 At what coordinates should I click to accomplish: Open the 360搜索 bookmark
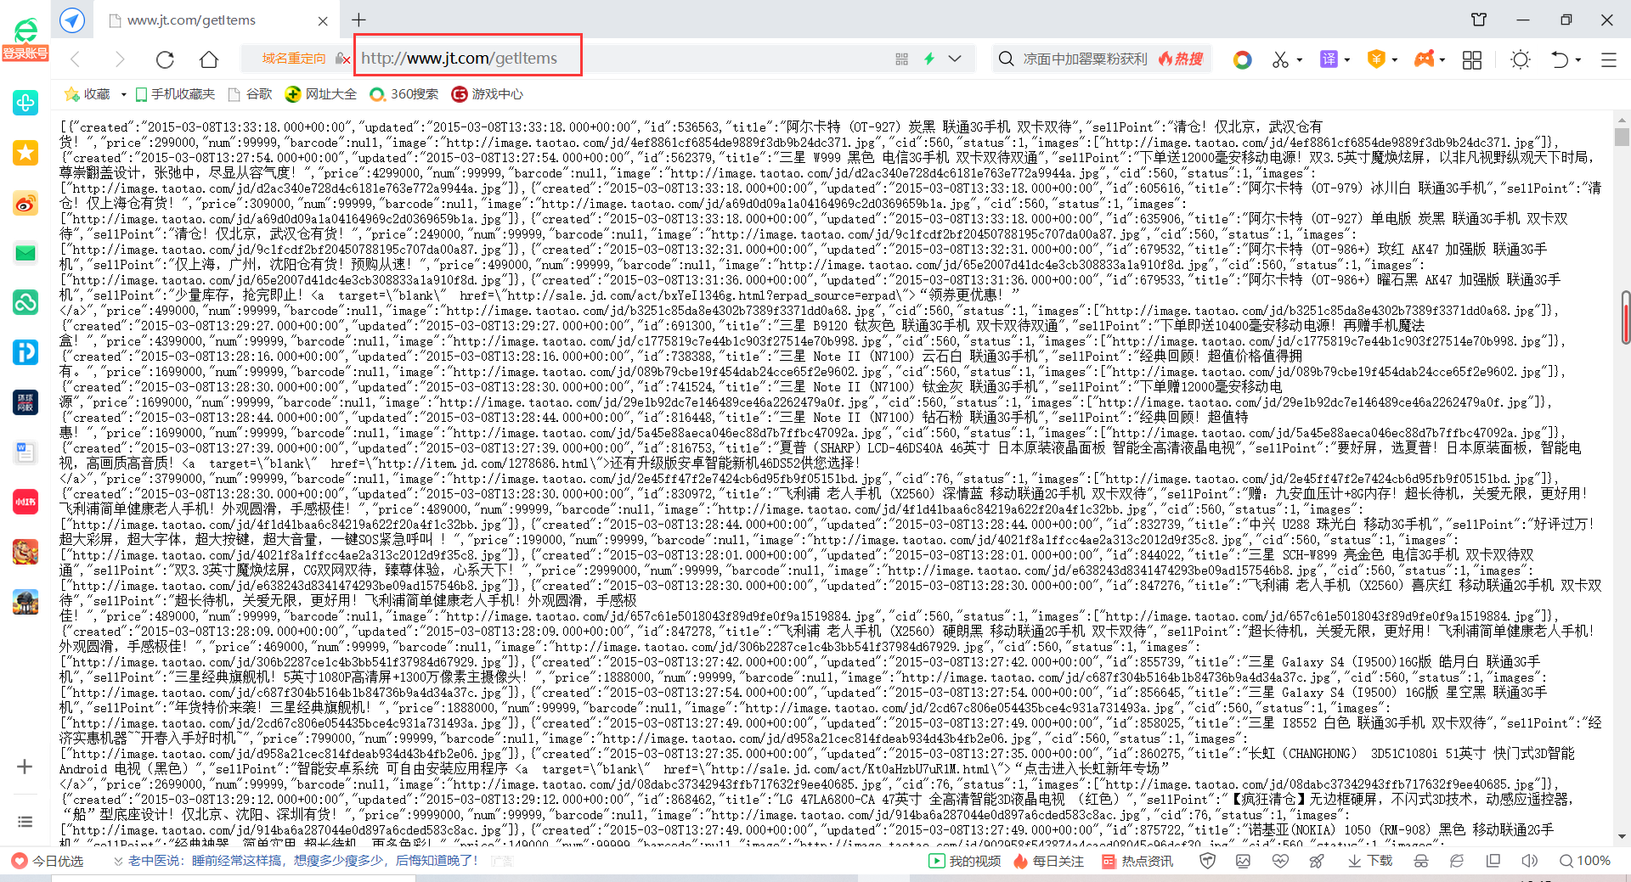click(404, 94)
